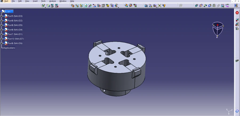Click the green gears icon on right toolbar
240x116 pixels.
237,61
